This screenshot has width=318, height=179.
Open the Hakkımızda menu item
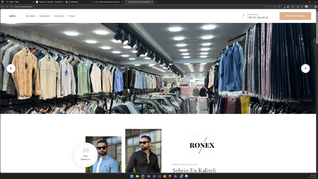[x=45, y=16]
